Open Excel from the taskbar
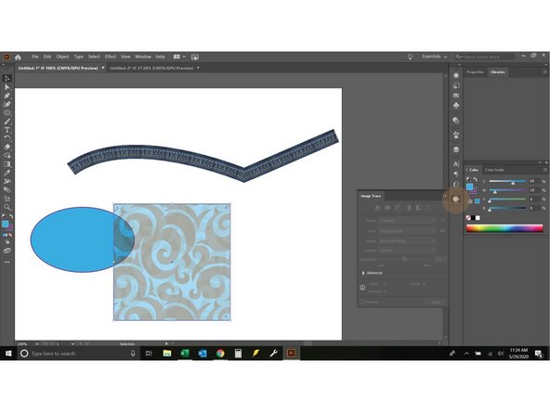550x412 pixels. [x=185, y=354]
